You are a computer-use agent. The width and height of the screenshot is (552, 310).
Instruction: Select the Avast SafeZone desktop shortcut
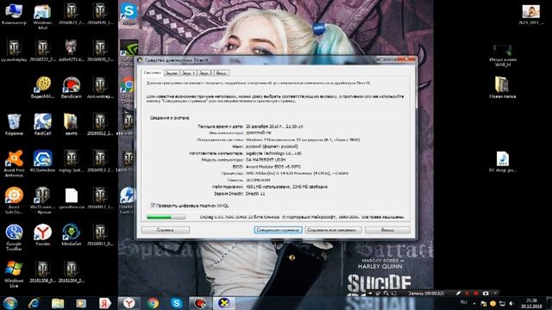(14, 201)
